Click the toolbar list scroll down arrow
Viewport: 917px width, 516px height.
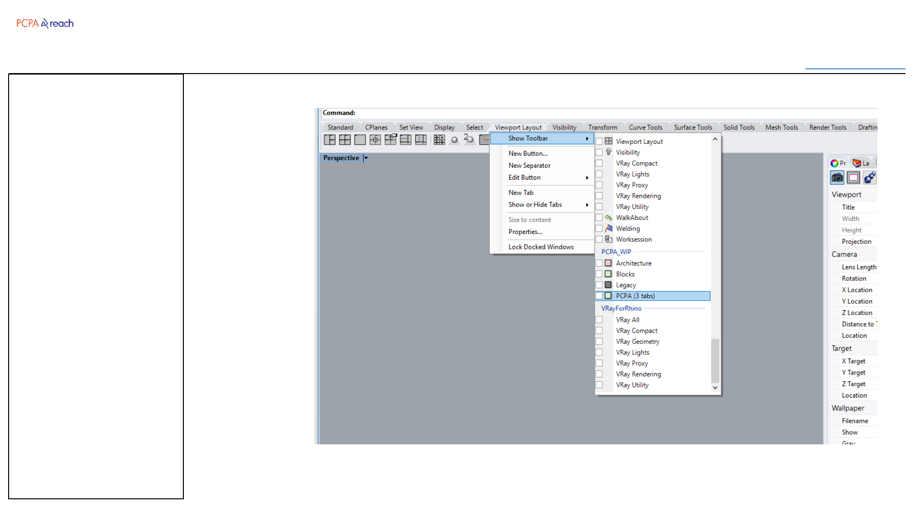tap(715, 387)
